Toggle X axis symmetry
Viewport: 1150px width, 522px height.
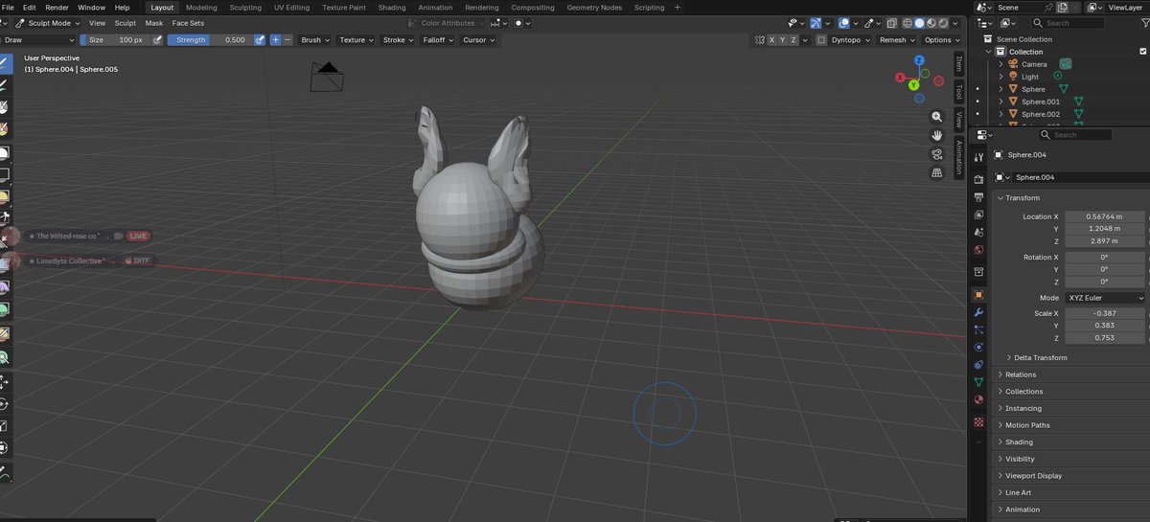(x=771, y=40)
